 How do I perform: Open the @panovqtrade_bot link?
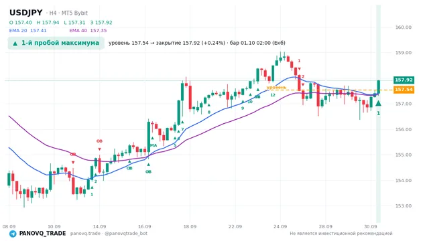pos(126,234)
